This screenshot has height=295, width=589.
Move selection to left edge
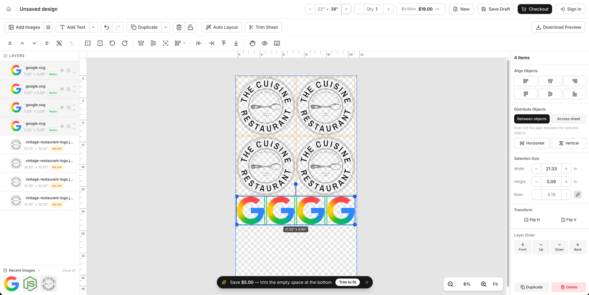[199, 43]
